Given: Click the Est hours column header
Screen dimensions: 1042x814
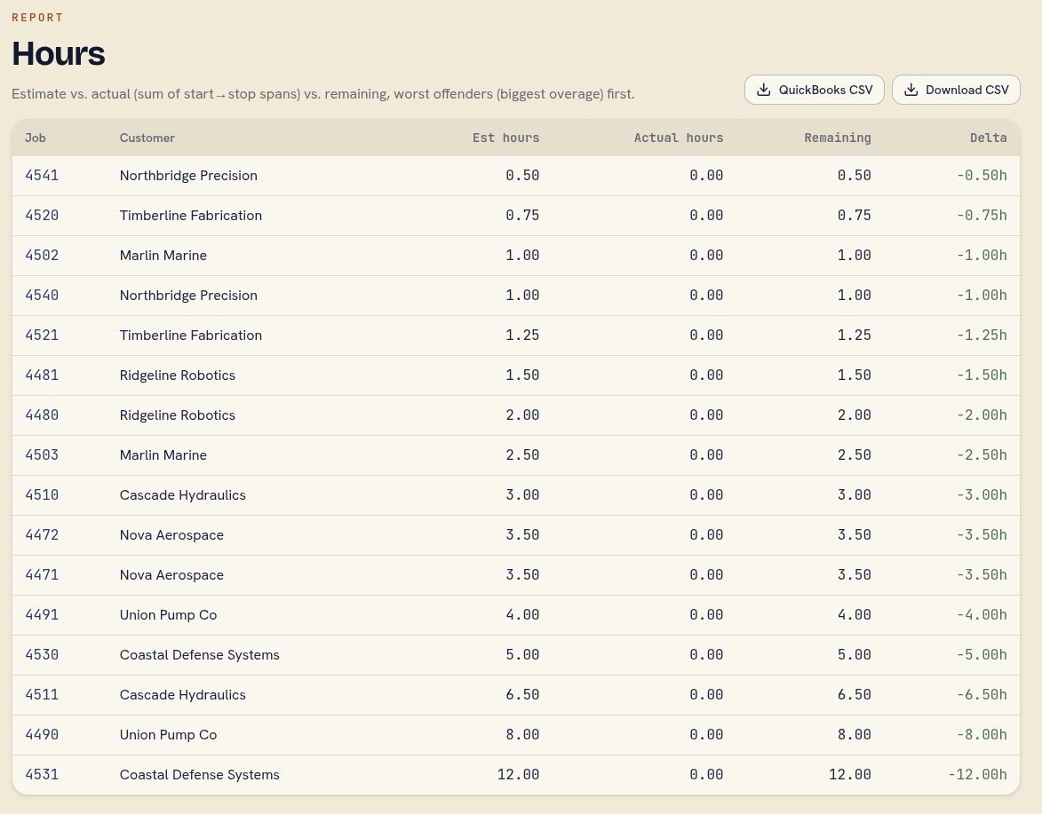Looking at the screenshot, I should (x=505, y=138).
